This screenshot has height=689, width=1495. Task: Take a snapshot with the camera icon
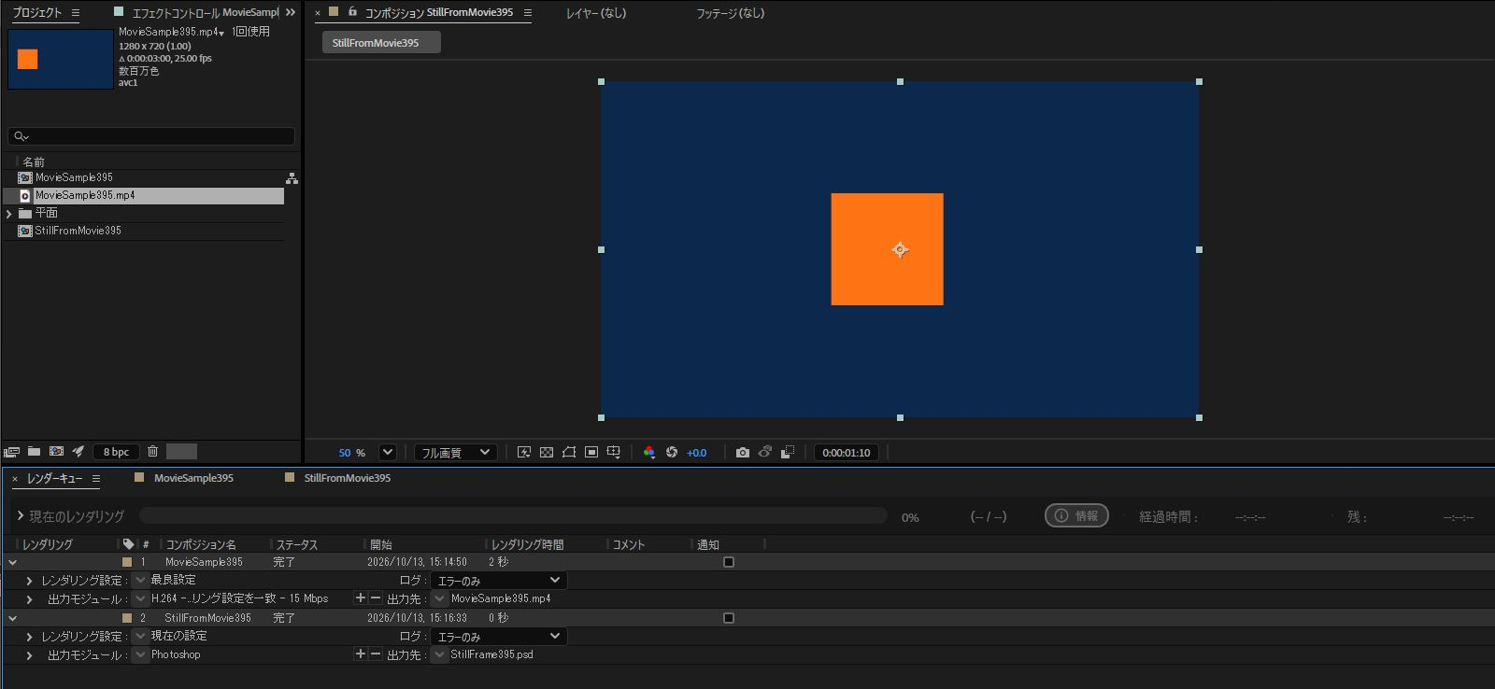pyautogui.click(x=743, y=453)
